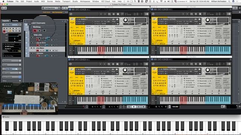
Task: Click Expression controller slider in Violins 1 window
Action: pyautogui.click(x=144, y=38)
